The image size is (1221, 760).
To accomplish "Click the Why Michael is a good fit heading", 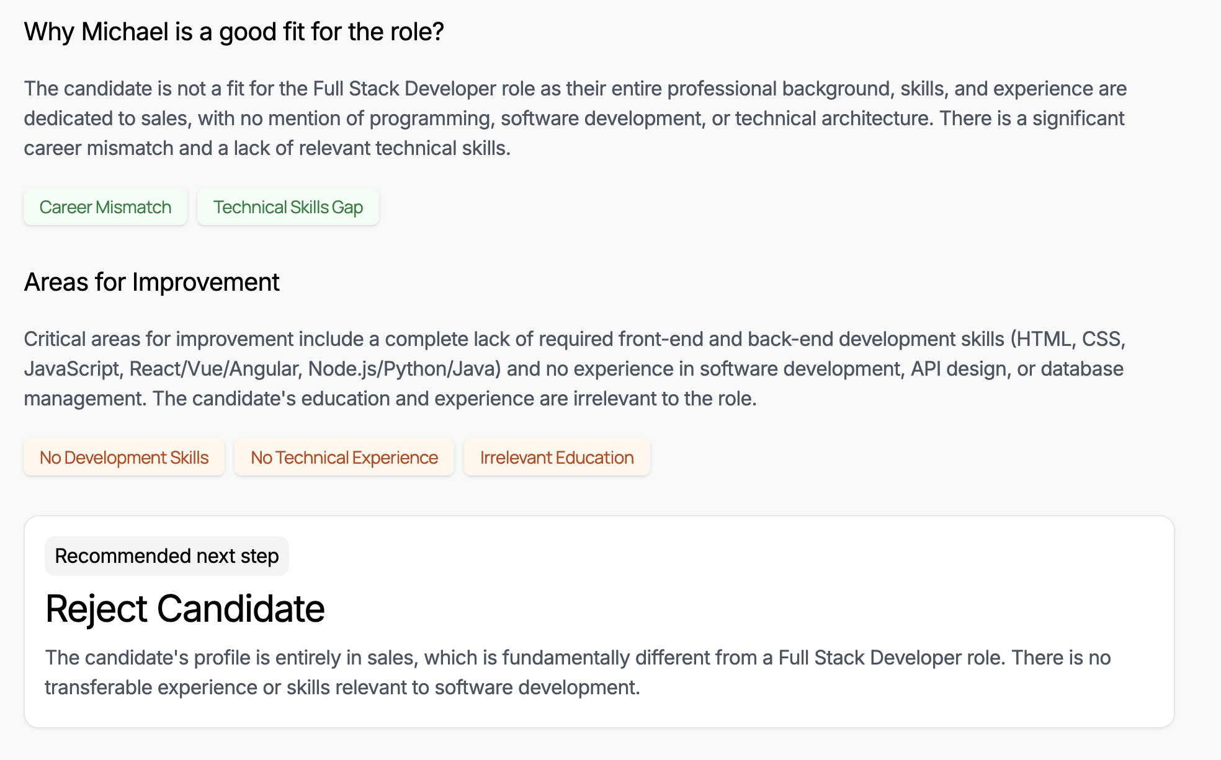I will (x=234, y=32).
